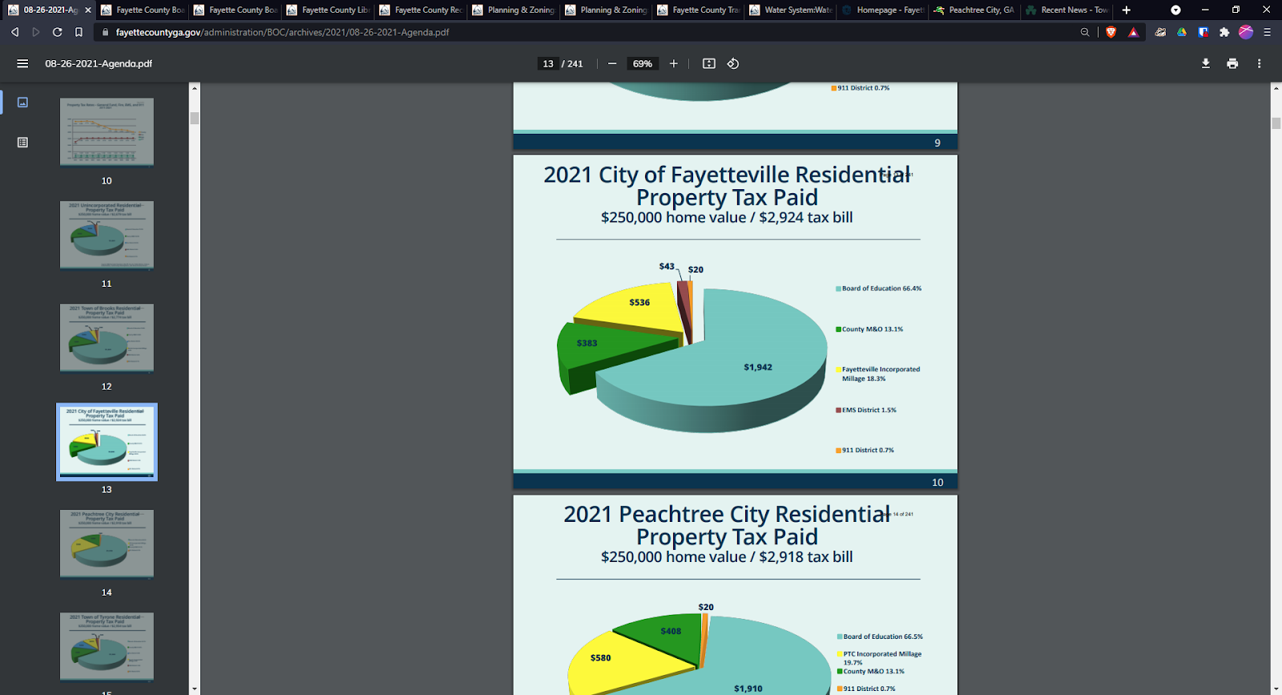This screenshot has width=1282, height=695.
Task: Edit the 69% zoom level field
Action: tap(643, 63)
